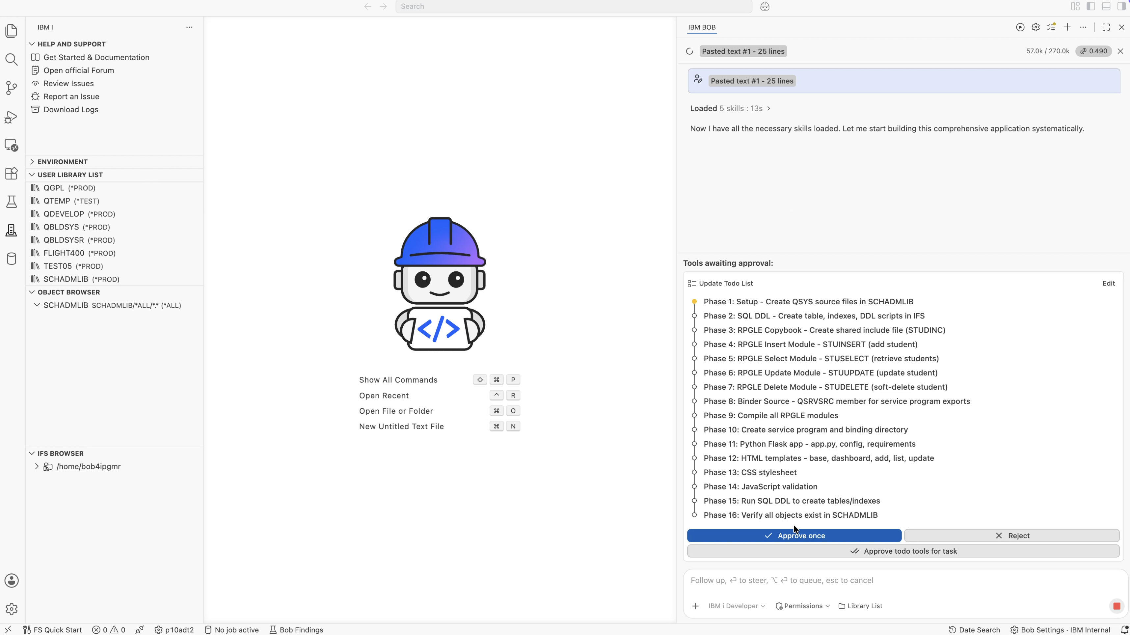1130x635 pixels.
Task: Open the Manage gear in activity bar
Action: click(12, 609)
